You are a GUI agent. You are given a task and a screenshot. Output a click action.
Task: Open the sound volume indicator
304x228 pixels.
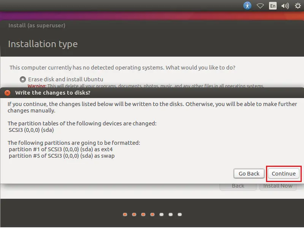coord(285,6)
